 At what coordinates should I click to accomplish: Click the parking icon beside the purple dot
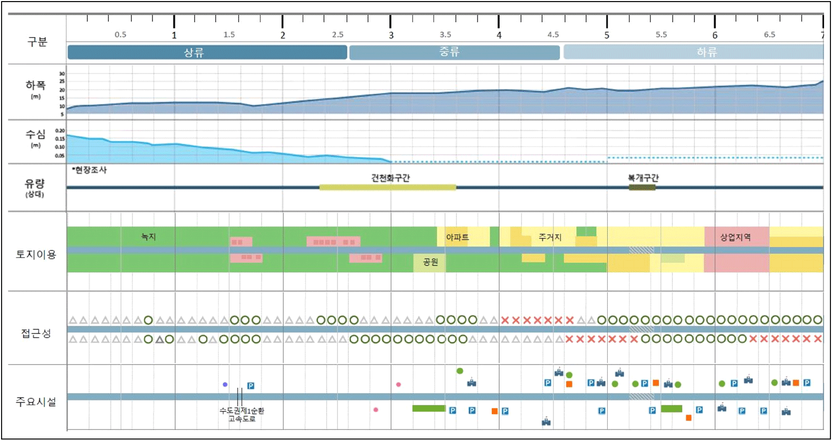coord(251,386)
